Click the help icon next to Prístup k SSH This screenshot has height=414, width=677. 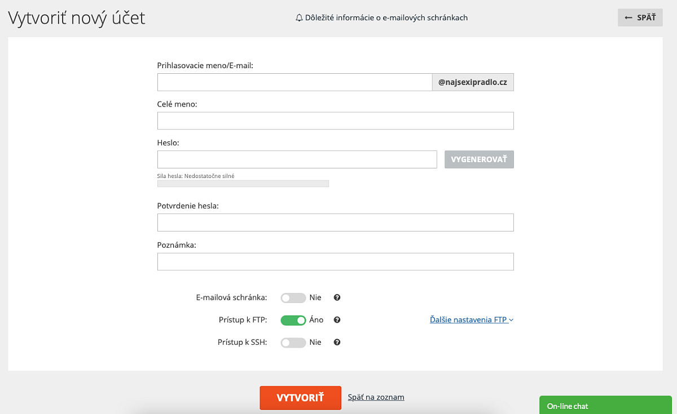click(x=337, y=342)
